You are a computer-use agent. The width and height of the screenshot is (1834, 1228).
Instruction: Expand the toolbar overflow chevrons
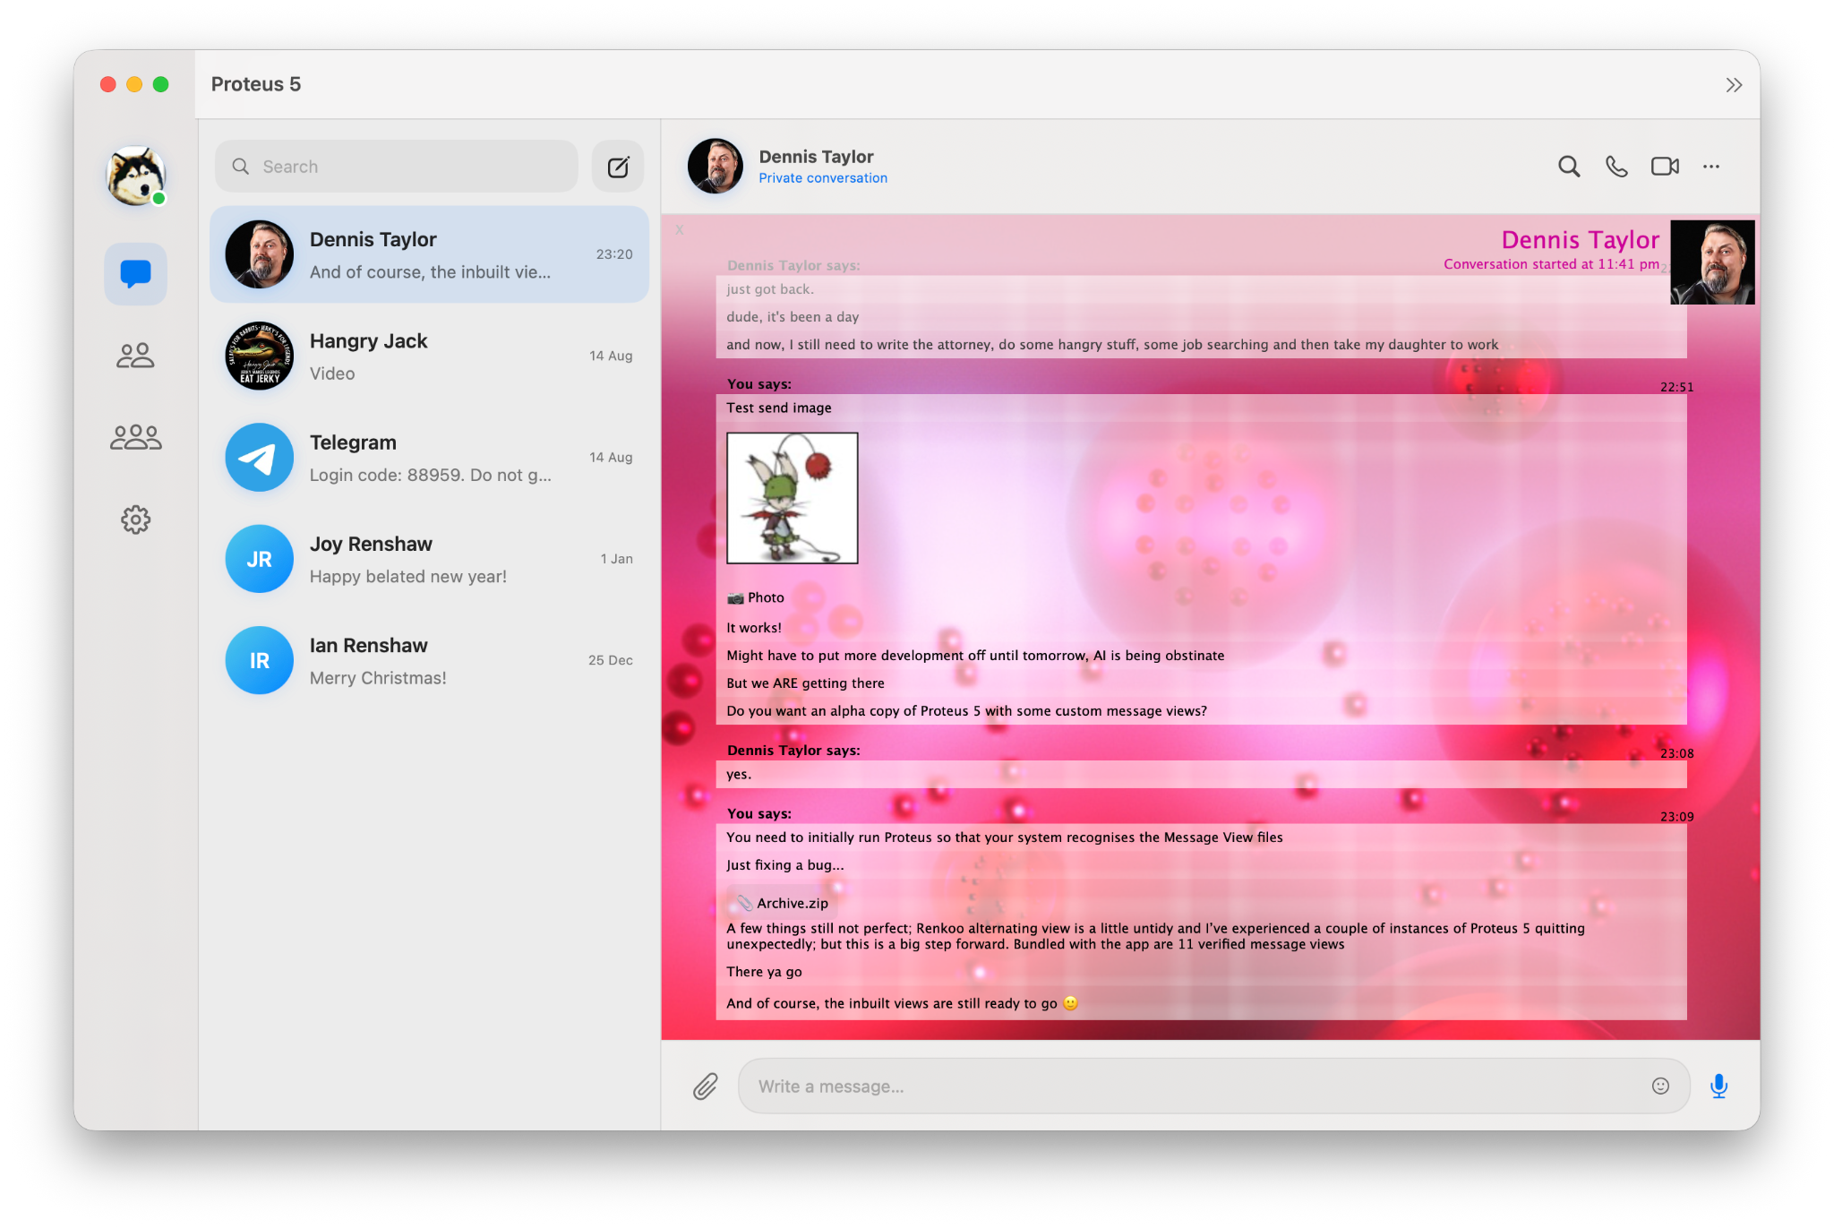click(x=1734, y=85)
